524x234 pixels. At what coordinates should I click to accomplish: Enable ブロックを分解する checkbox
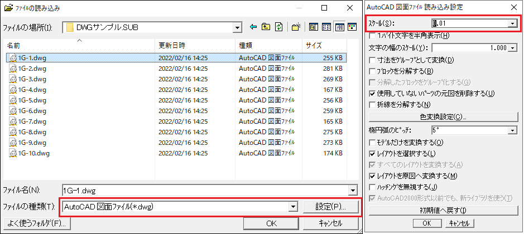[372, 71]
